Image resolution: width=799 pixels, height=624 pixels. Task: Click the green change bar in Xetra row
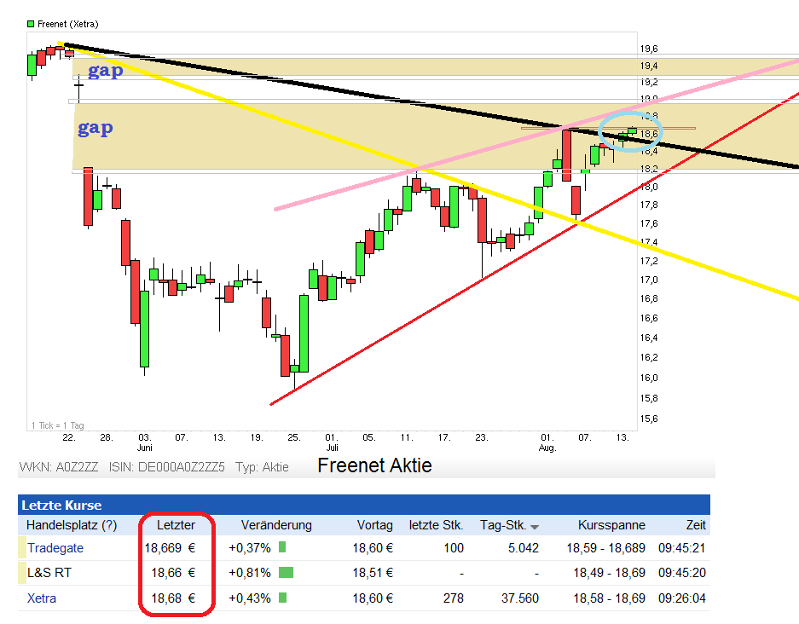click(283, 598)
